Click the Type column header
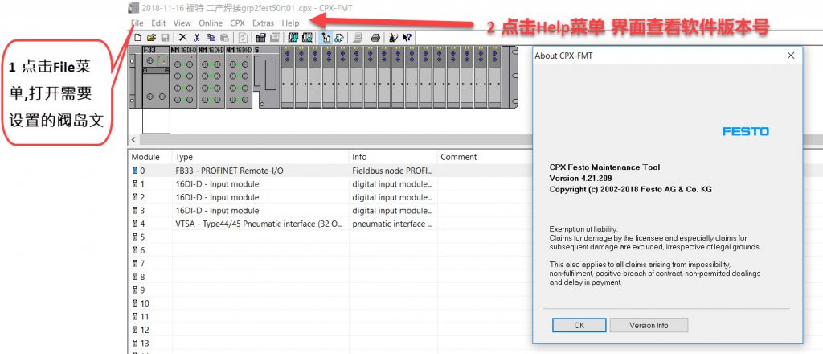This screenshot has height=354, width=823. tap(261, 157)
